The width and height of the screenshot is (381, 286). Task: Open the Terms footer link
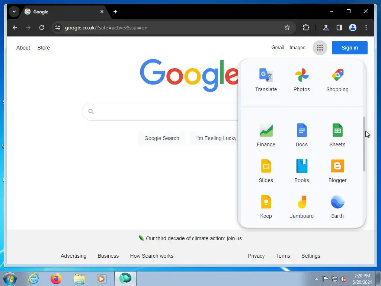click(x=283, y=256)
